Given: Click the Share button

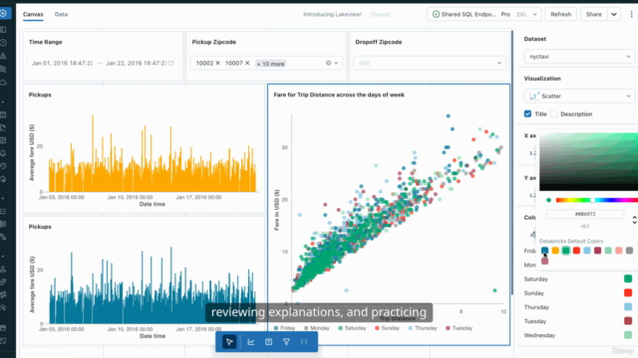Looking at the screenshot, I should pos(594,14).
